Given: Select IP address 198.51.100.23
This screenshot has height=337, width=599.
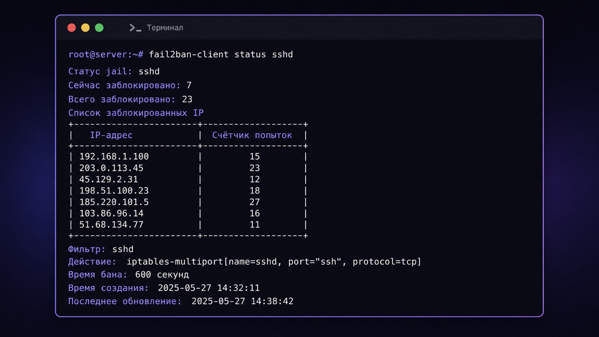Looking at the screenshot, I should click(114, 191).
